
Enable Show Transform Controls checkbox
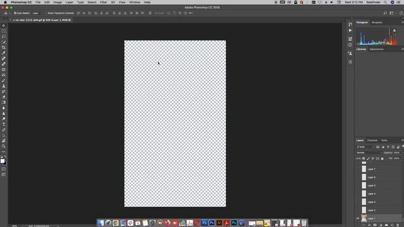point(46,13)
